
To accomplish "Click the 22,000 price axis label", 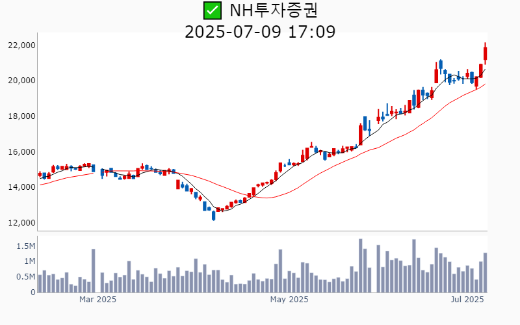I will (x=21, y=45).
